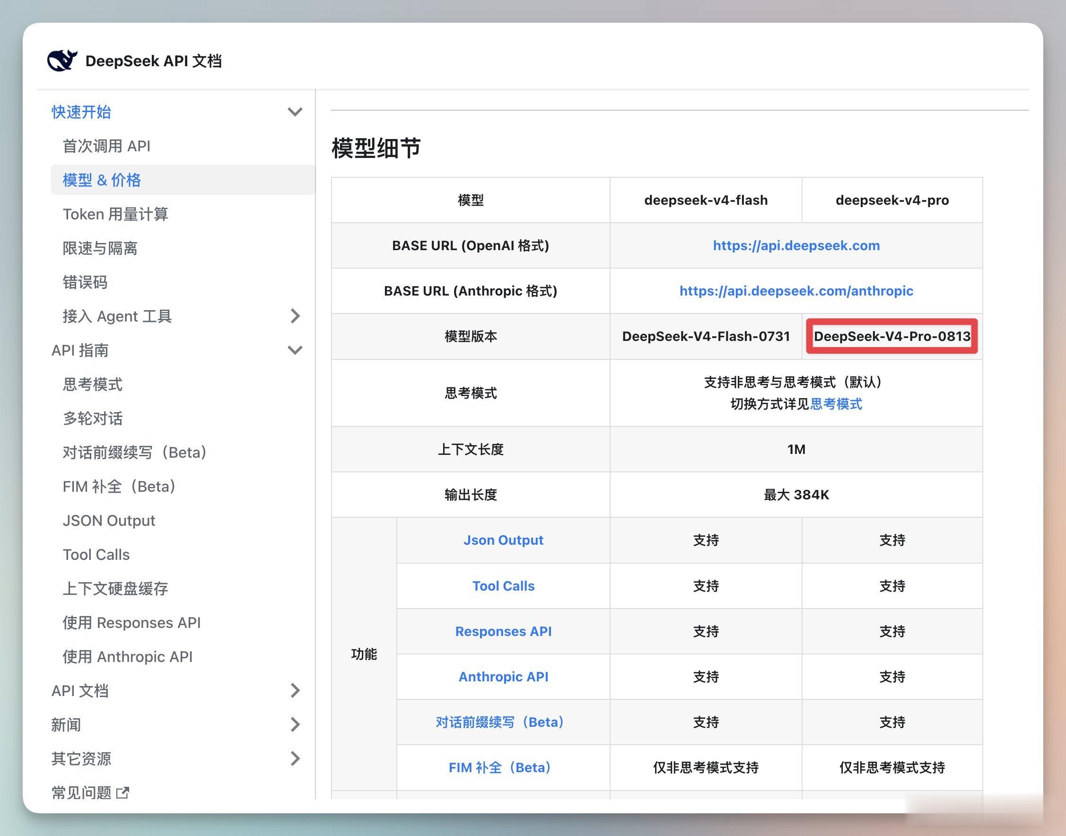The image size is (1066, 836).
Task: Open 使用 Responses API sidebar item
Action: 131,623
